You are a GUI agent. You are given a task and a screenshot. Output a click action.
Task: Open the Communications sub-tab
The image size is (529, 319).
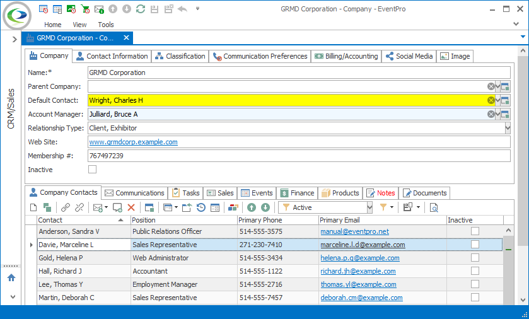[134, 193]
